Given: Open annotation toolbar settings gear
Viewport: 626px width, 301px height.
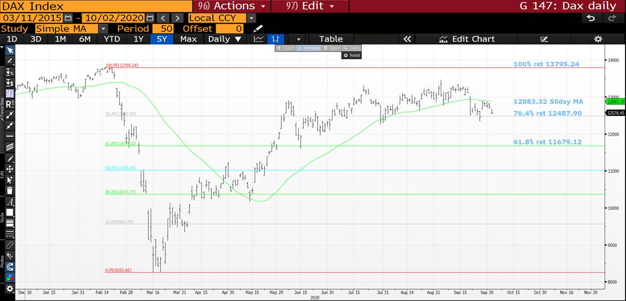Looking at the screenshot, I should (x=10, y=288).
